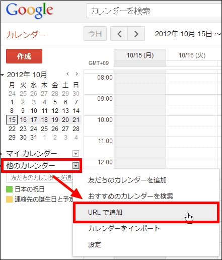Select date 19 in mini calendar
This screenshot has height=260, width=222.
pos(55,120)
